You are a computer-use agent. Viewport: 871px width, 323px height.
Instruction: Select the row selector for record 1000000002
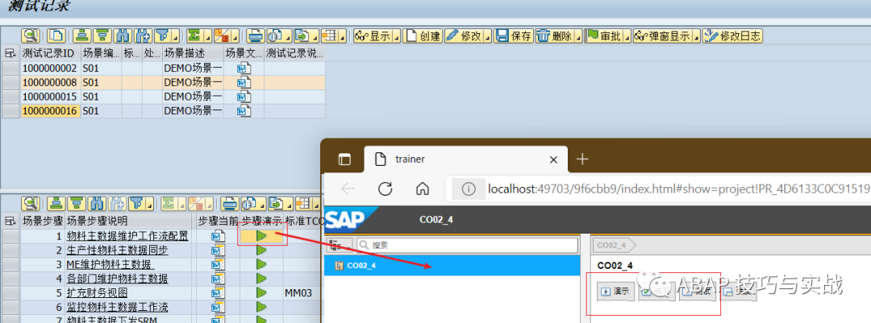pos(10,68)
